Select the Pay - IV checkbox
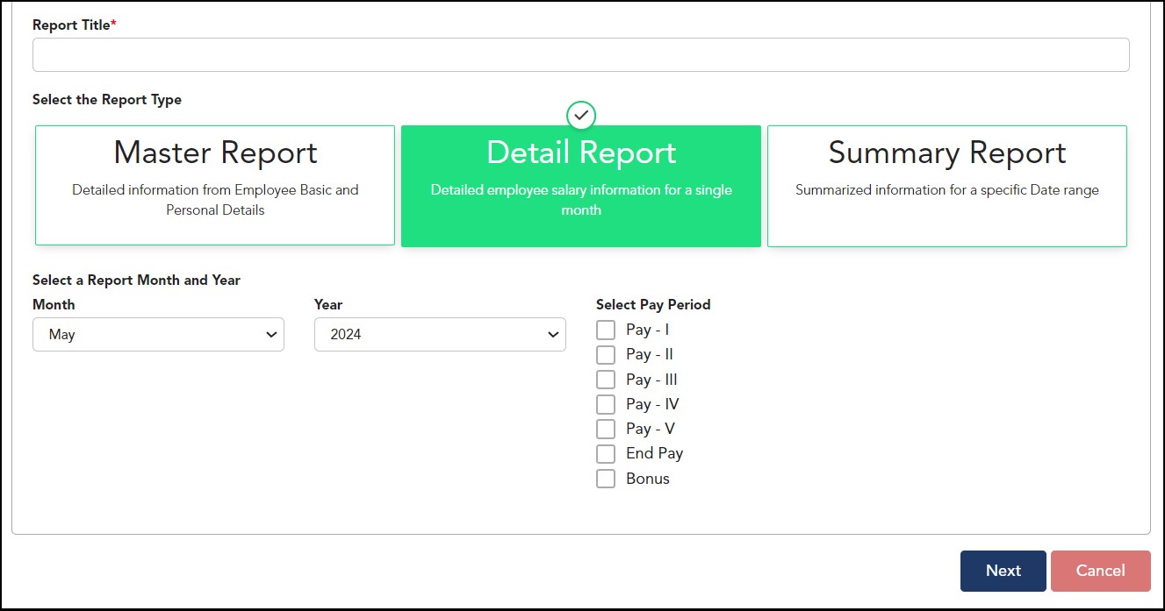1165x611 pixels. 606,404
